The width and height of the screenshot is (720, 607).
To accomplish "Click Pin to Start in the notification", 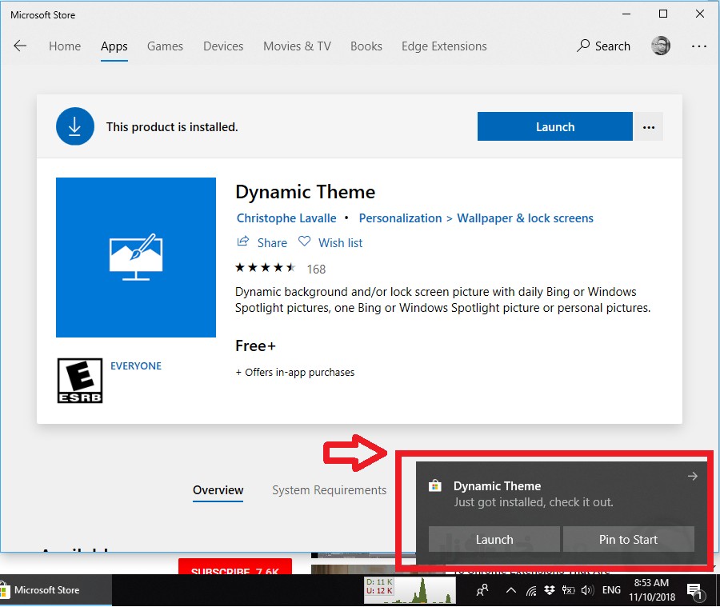I will 628,540.
